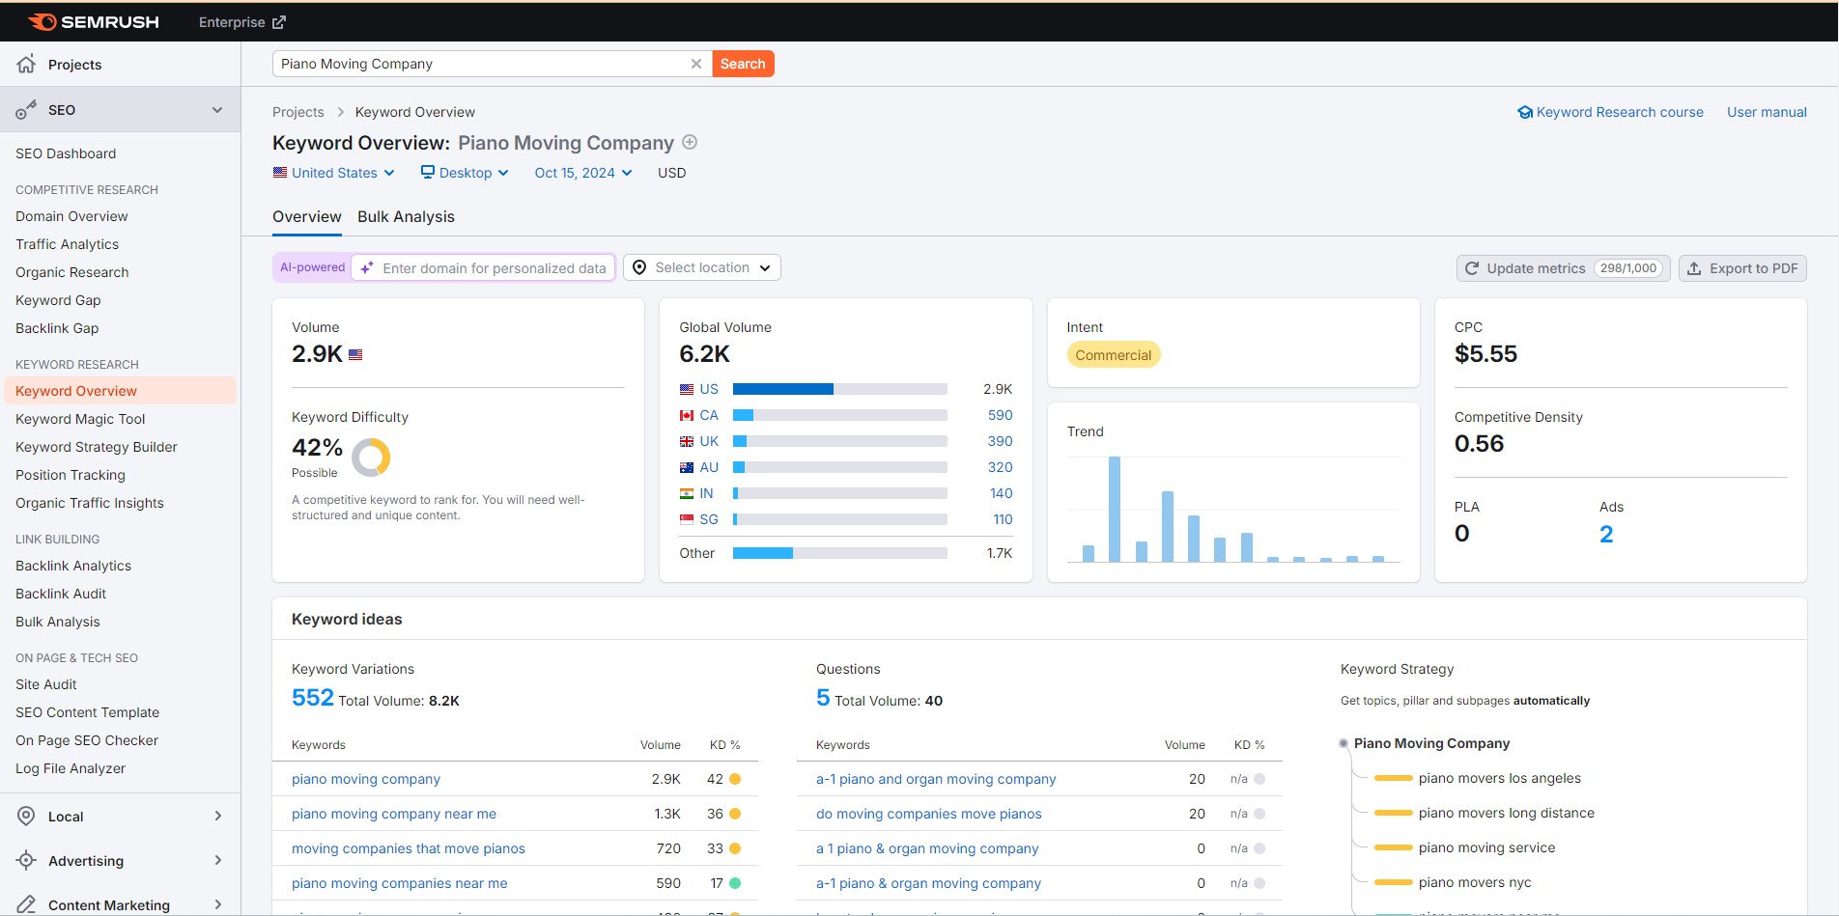Screen dimensions: 1839x916
Task: Open question do moving companies move pianos
Action: (x=929, y=814)
